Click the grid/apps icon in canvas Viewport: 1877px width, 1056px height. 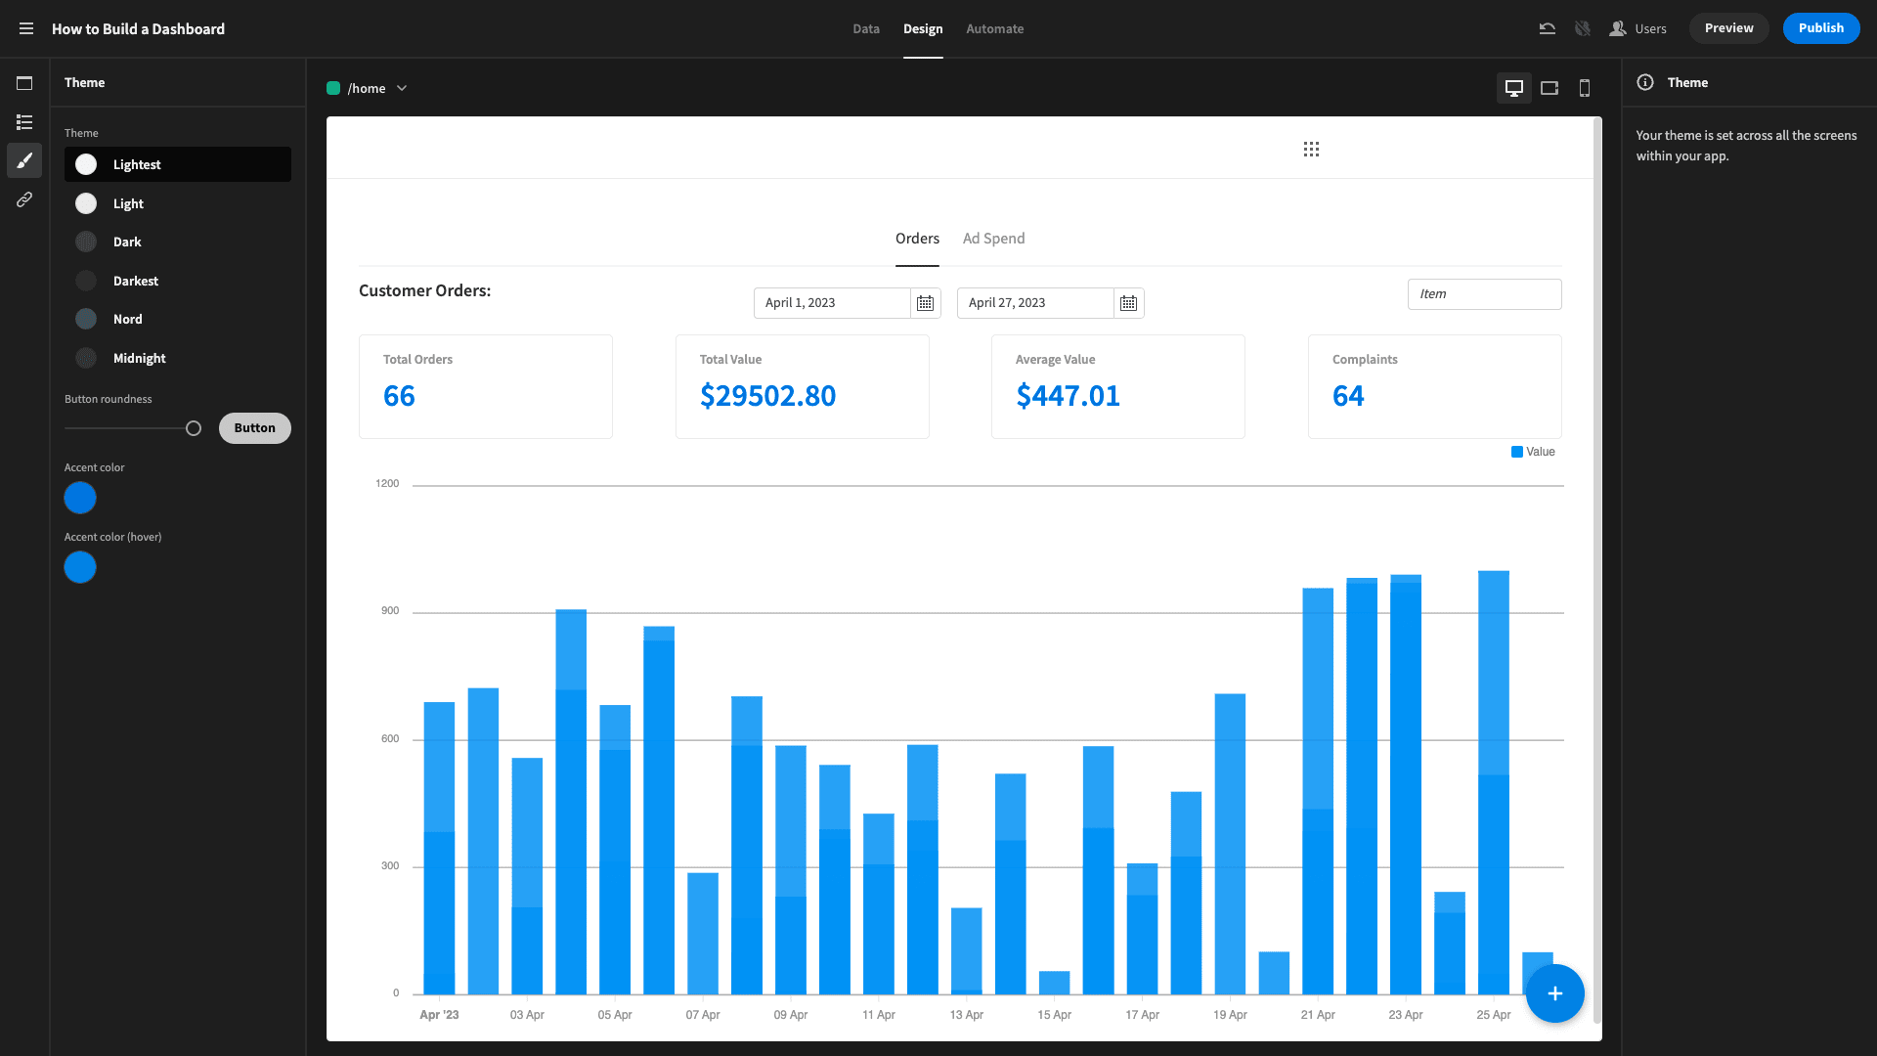[x=1311, y=149]
